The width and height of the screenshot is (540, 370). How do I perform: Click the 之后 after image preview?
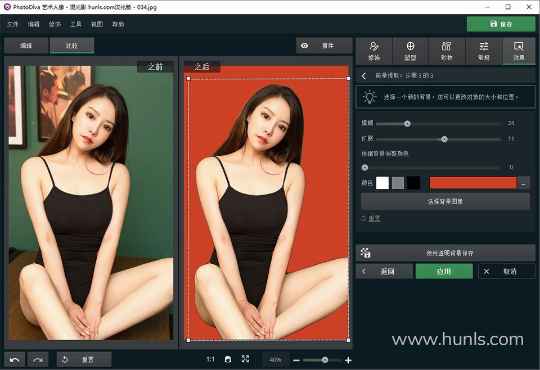point(266,203)
